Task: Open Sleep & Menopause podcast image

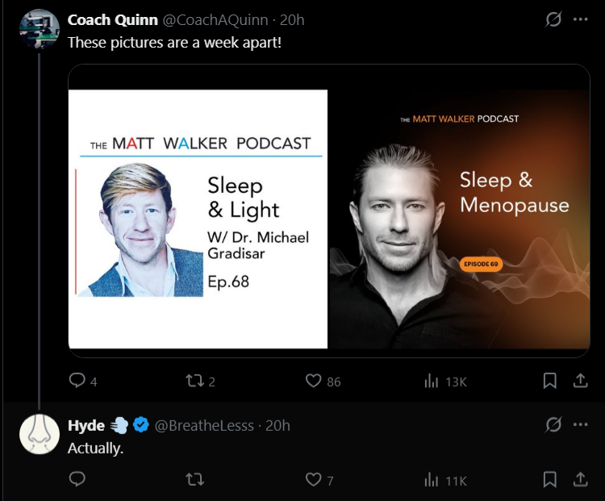Action: (x=460, y=219)
